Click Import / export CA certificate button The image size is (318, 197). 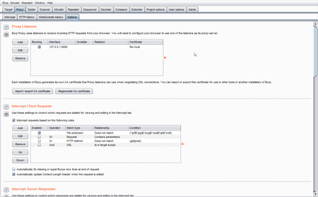coord(33,91)
